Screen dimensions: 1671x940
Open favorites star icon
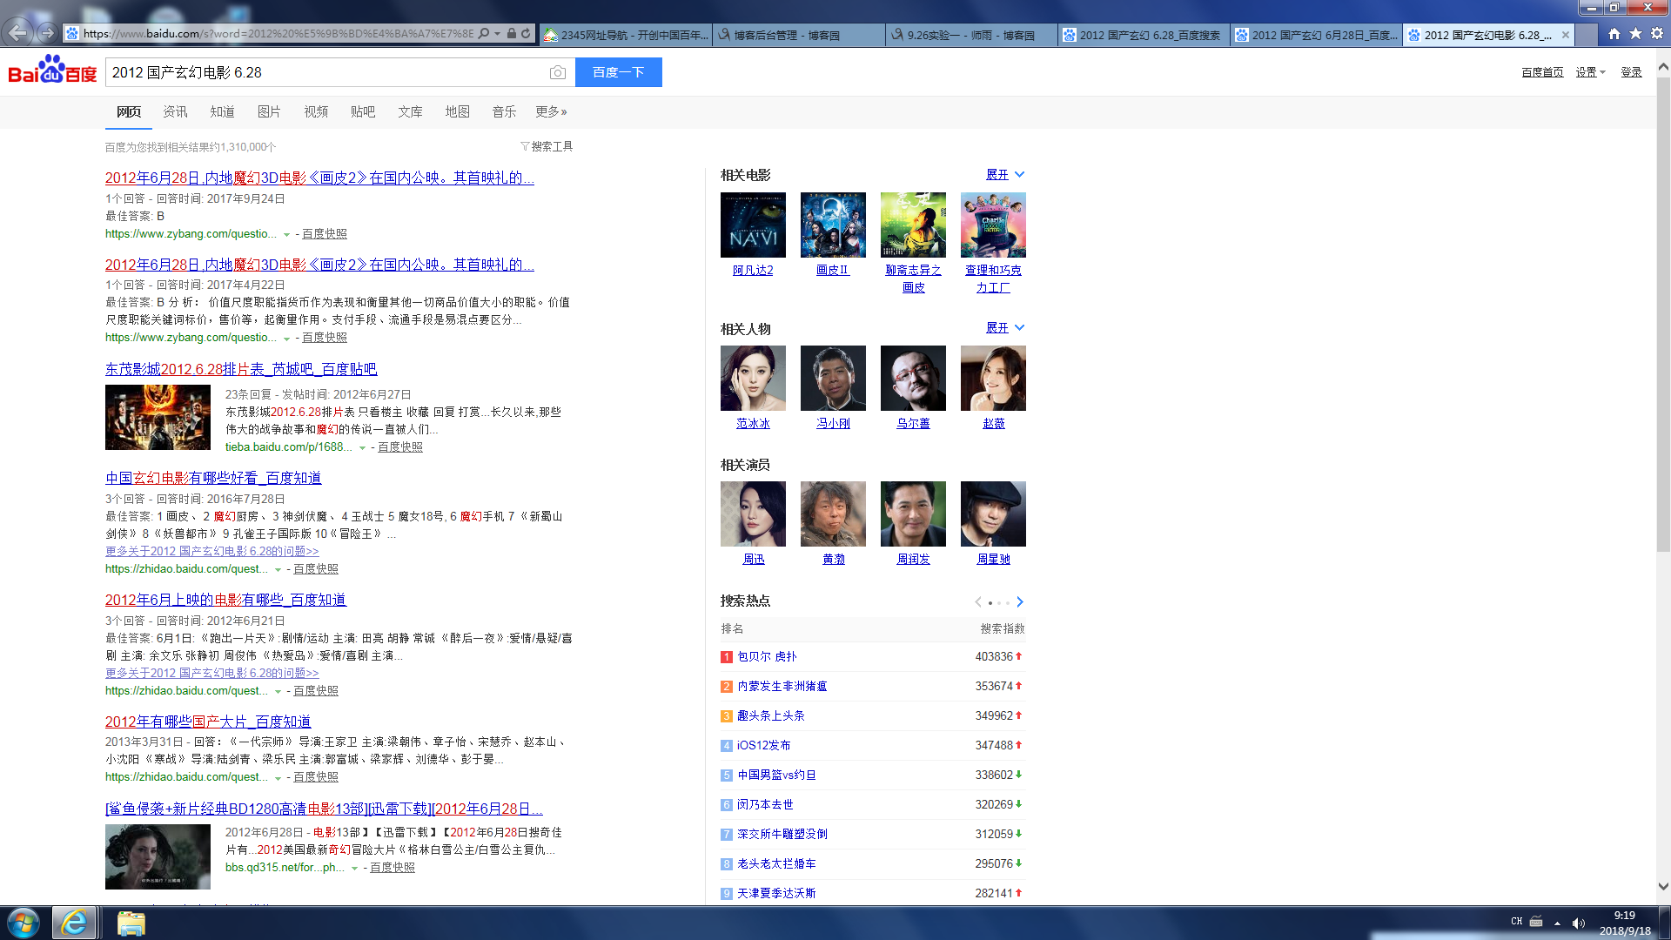(1635, 34)
